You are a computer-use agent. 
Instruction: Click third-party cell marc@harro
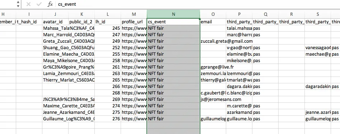239,35
